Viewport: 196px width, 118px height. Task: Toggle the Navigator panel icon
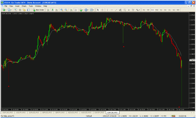click(24, 10)
